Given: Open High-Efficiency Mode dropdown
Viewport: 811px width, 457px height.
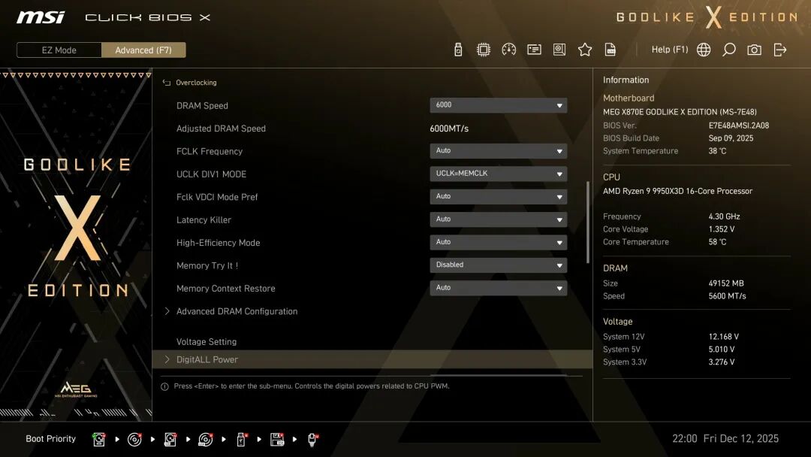Looking at the screenshot, I should click(498, 242).
